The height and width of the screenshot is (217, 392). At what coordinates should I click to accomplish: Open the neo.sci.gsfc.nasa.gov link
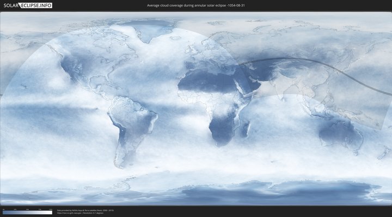pos(68,213)
